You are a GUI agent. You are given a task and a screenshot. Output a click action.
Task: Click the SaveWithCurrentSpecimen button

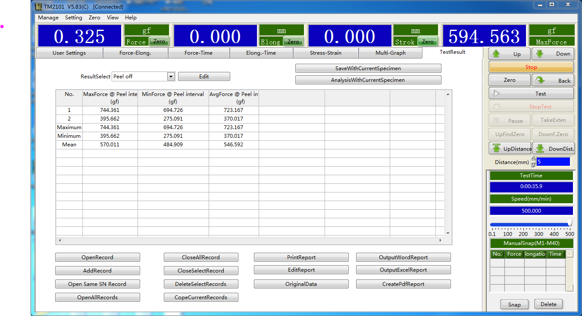368,68
